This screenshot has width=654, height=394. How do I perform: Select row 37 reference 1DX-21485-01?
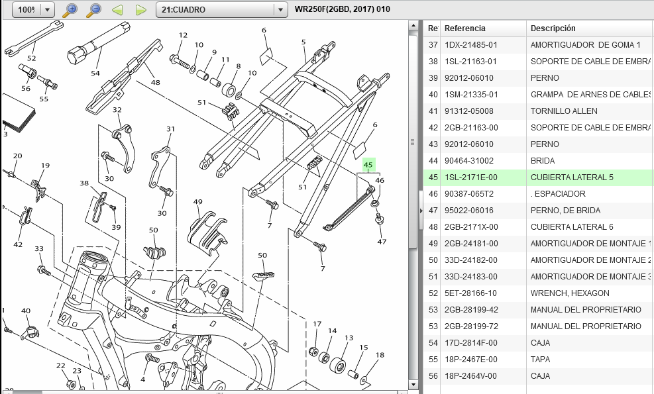coord(539,44)
